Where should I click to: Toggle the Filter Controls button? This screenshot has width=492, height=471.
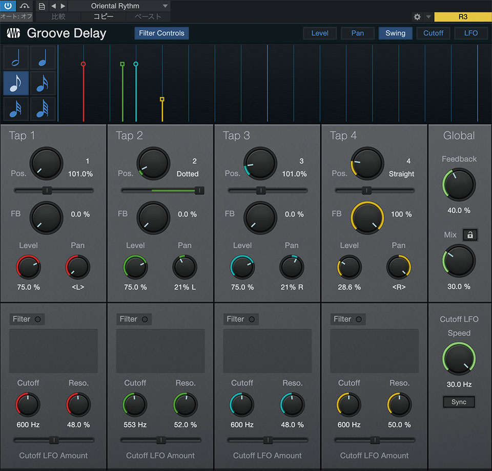point(161,33)
